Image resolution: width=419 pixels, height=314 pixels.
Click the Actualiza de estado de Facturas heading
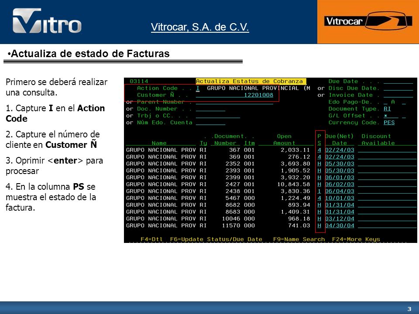[x=90, y=54]
